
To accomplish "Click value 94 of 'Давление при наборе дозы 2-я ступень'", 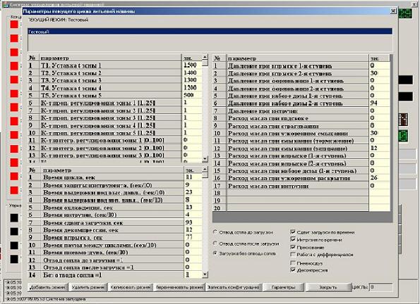I will pos(380,103).
